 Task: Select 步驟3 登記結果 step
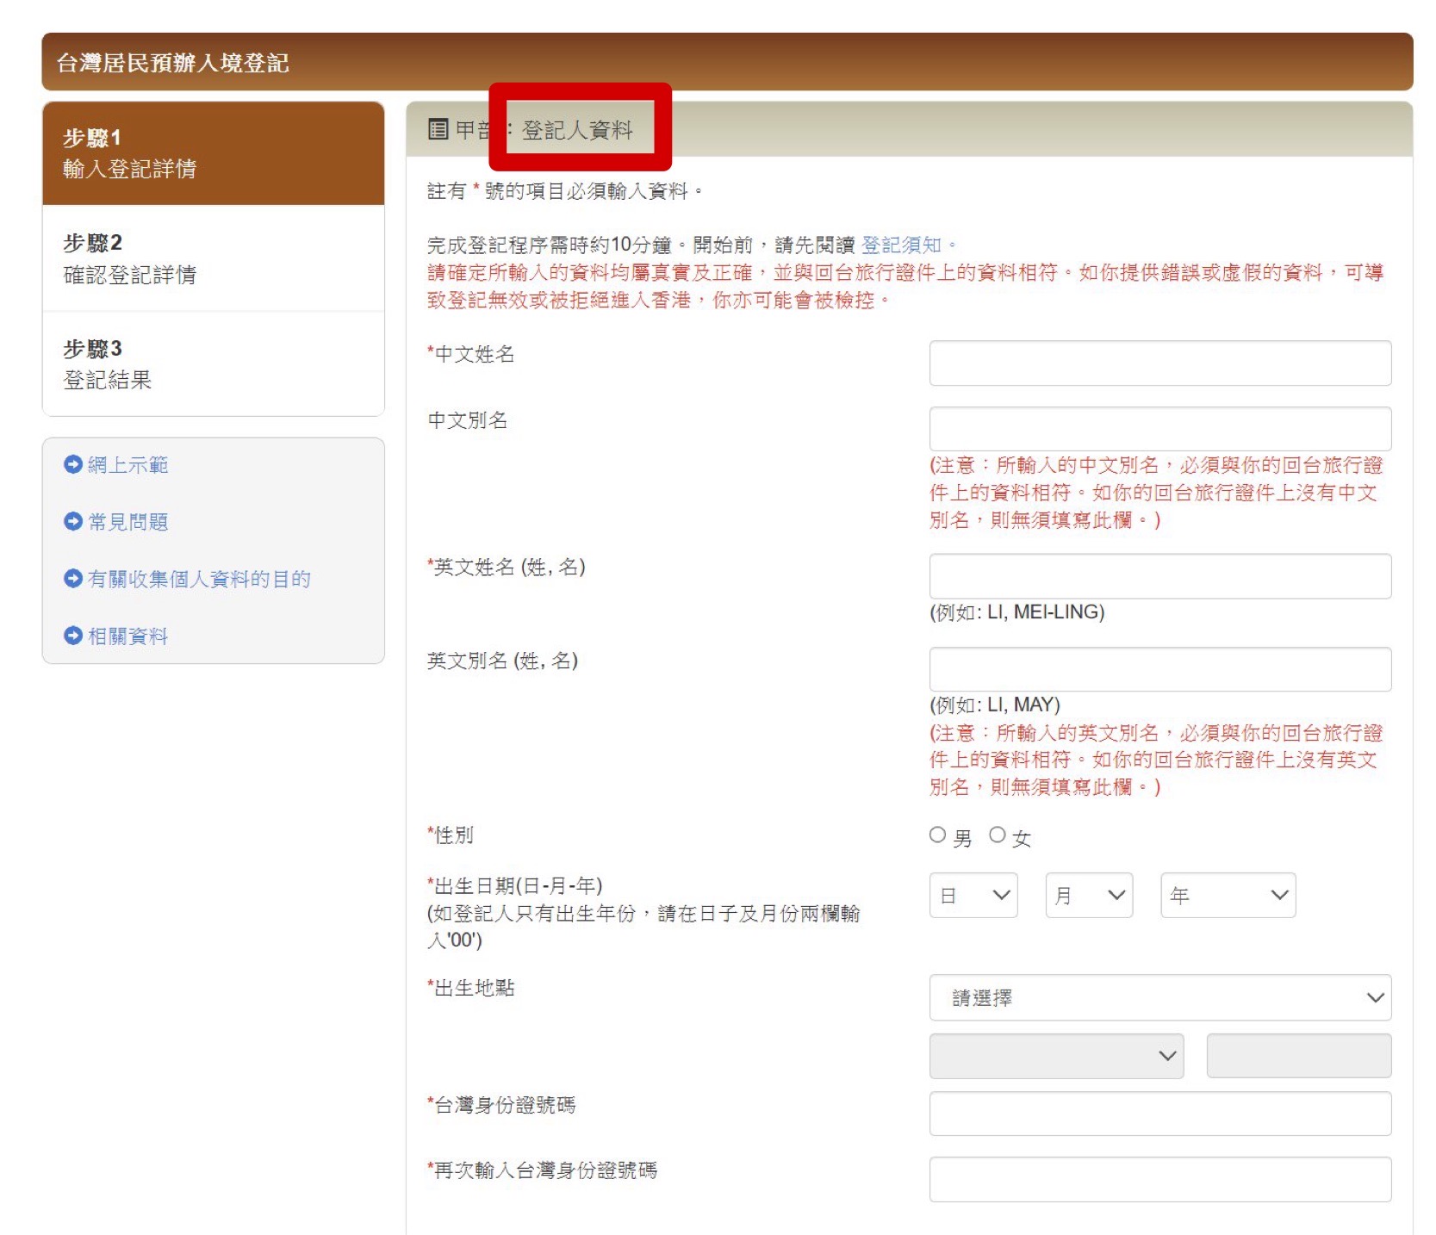coord(214,364)
